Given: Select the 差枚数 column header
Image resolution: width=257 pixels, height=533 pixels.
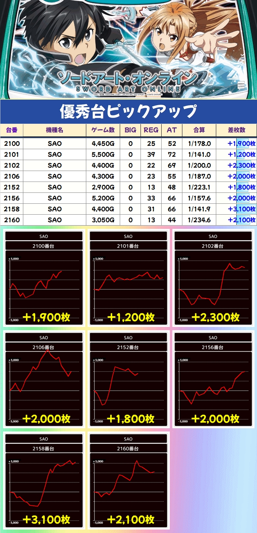Looking at the screenshot, I should coord(237,130).
